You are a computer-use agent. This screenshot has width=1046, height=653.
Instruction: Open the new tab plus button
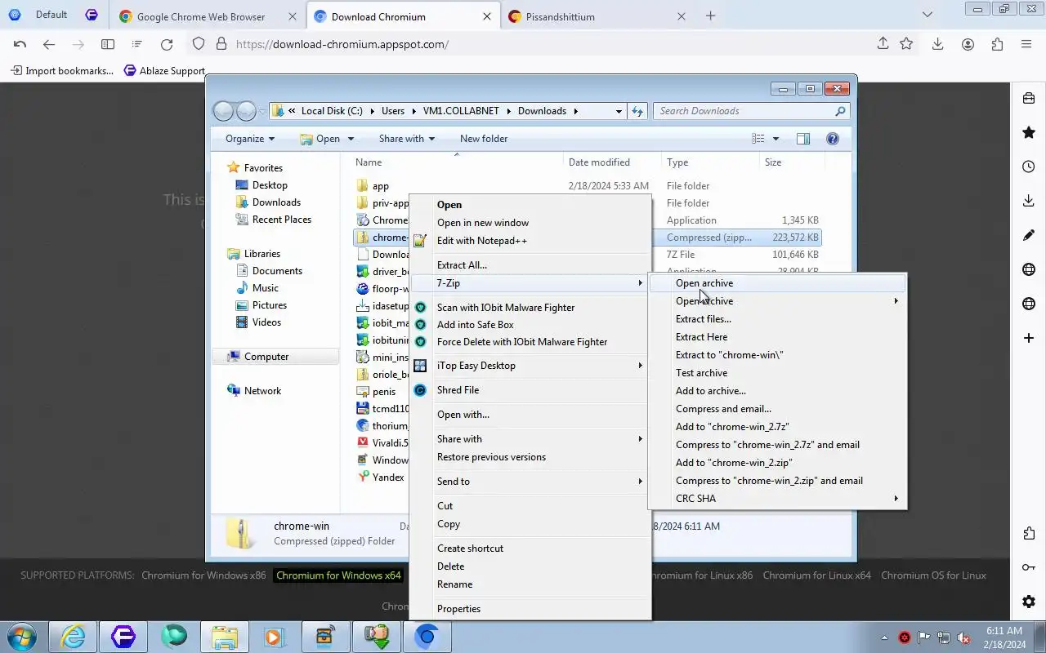click(x=710, y=16)
